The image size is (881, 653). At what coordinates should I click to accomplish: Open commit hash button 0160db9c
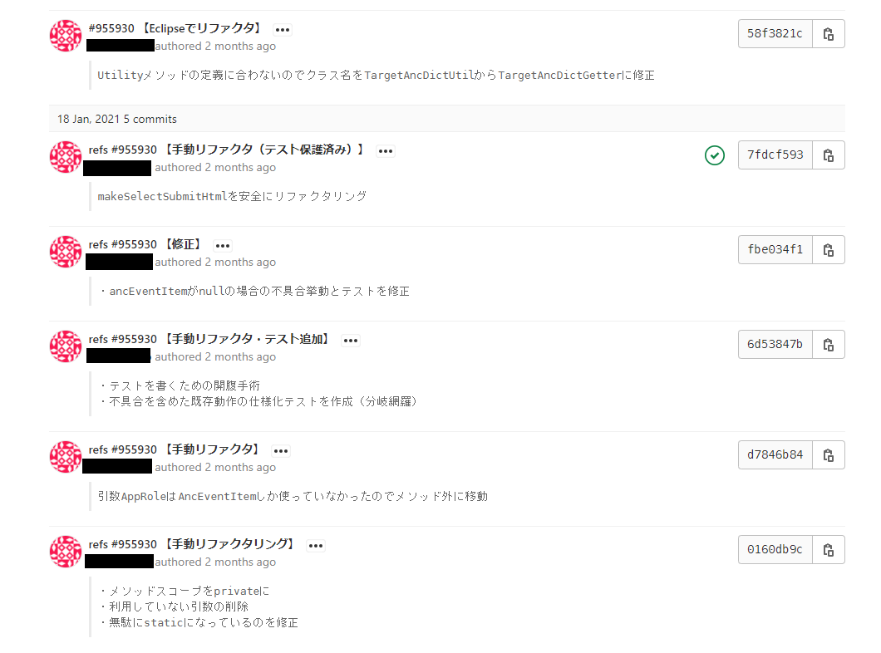(x=775, y=550)
